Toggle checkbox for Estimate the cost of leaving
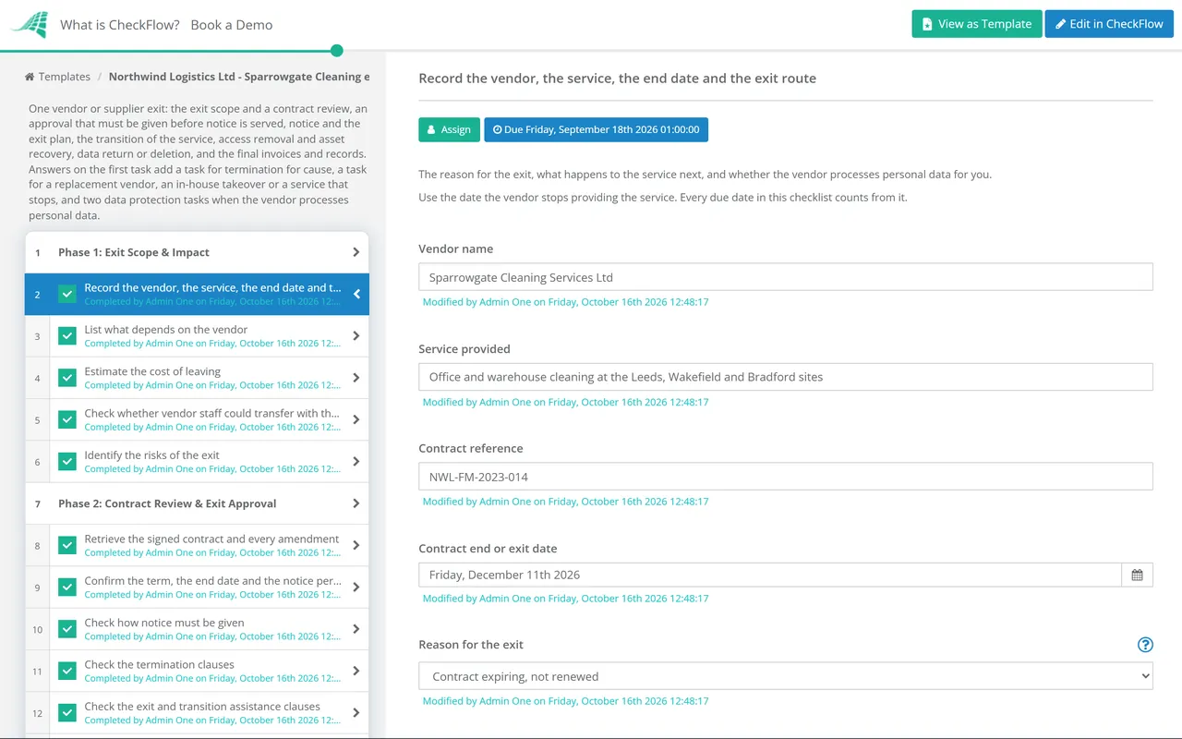1182x739 pixels. pyautogui.click(x=67, y=378)
